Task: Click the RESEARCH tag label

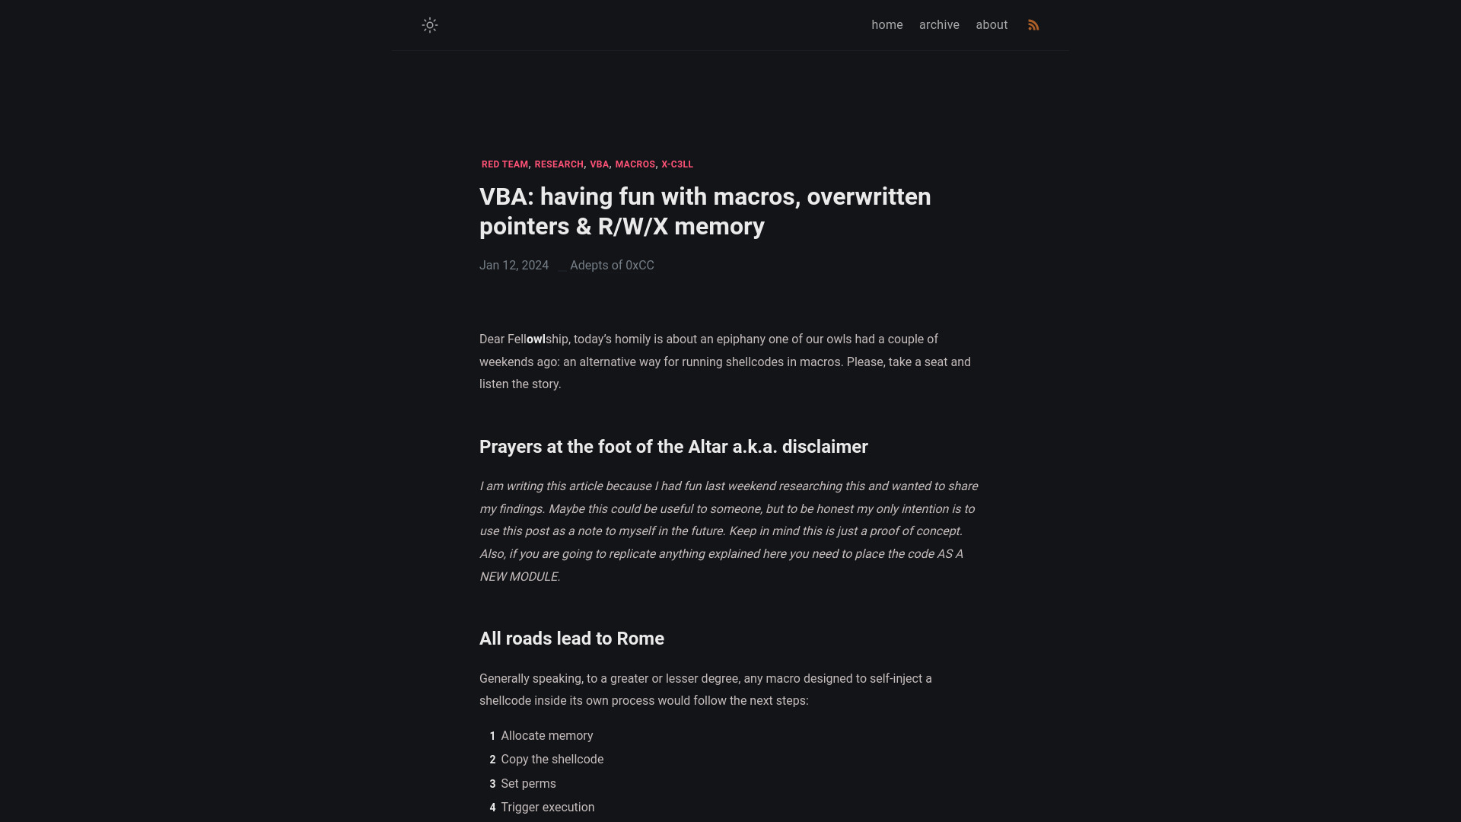Action: (x=559, y=164)
